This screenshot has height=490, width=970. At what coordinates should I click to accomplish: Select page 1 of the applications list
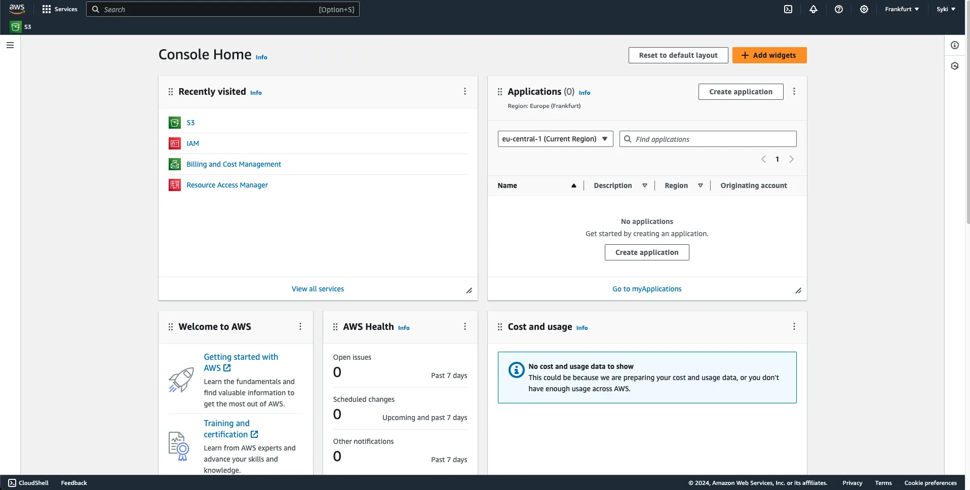tap(777, 159)
